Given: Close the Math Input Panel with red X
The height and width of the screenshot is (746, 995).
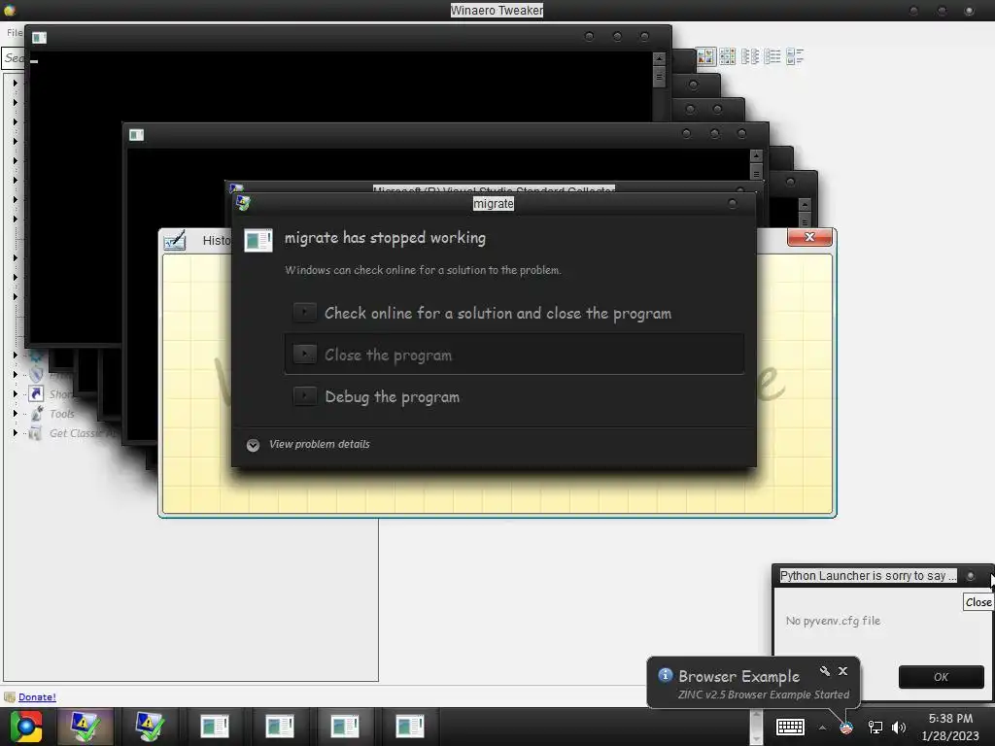Looking at the screenshot, I should pyautogui.click(x=809, y=237).
